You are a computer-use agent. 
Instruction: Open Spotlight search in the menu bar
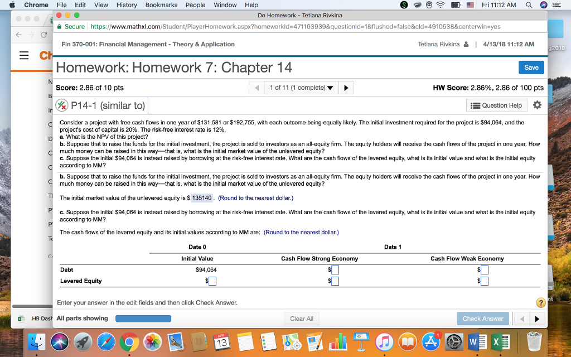[x=528, y=5]
